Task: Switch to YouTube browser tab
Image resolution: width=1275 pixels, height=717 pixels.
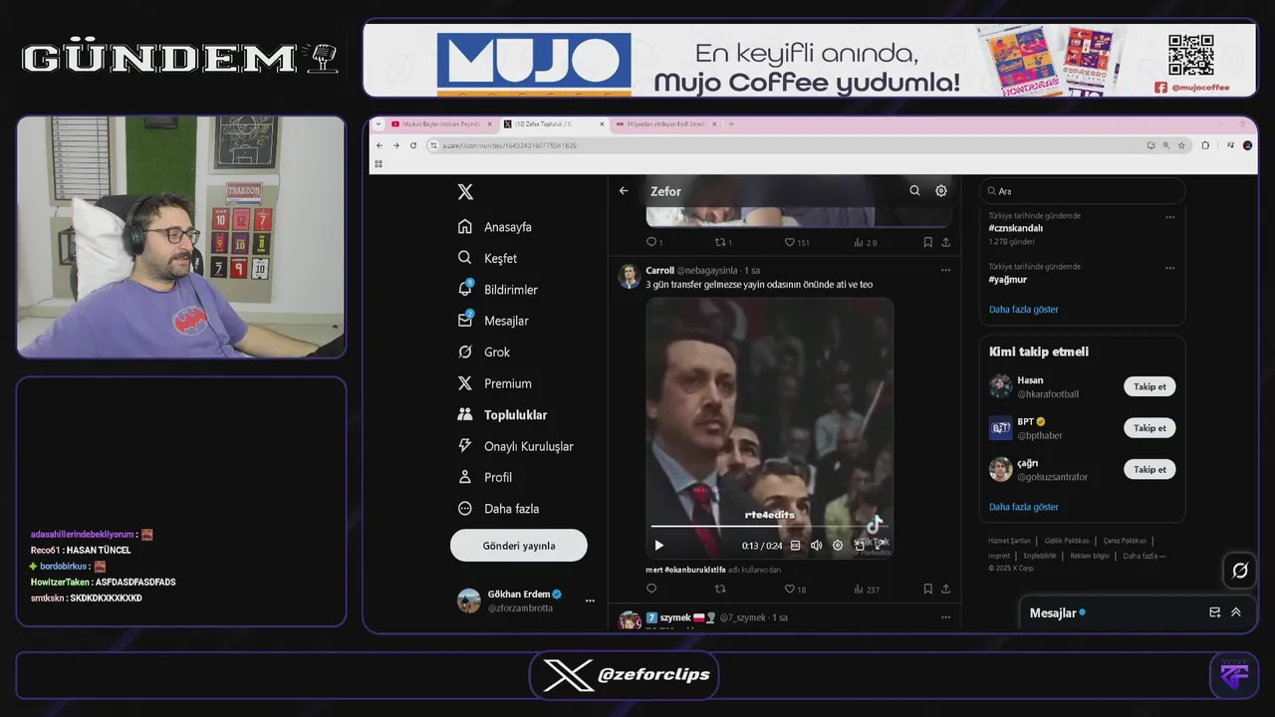Action: 439,124
